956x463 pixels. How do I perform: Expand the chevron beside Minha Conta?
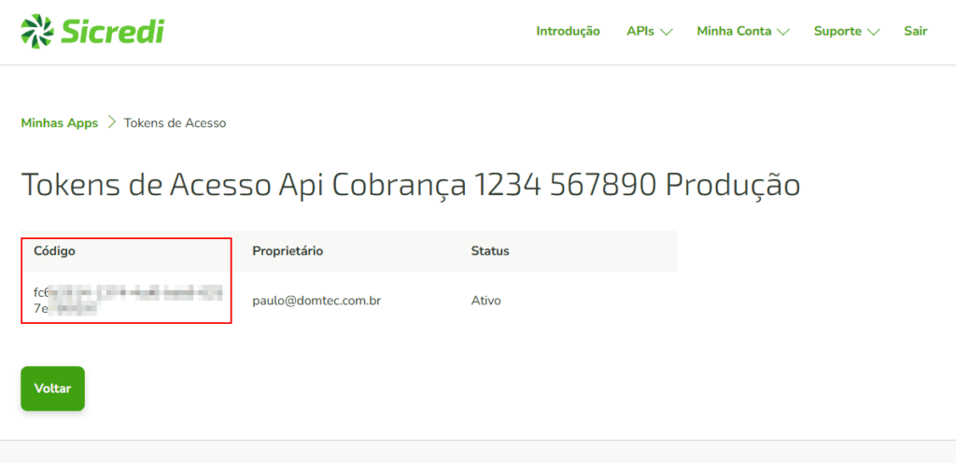783,32
